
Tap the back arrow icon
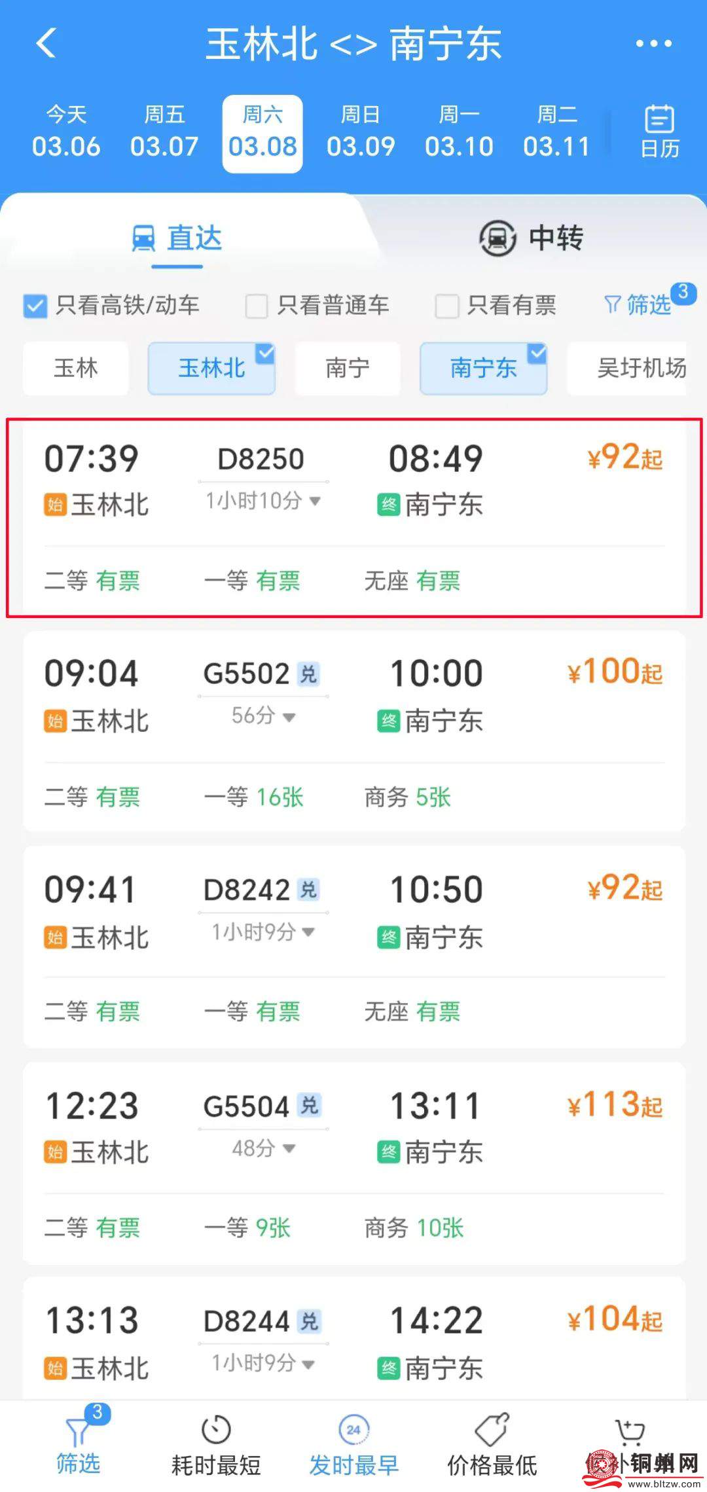pyautogui.click(x=46, y=43)
